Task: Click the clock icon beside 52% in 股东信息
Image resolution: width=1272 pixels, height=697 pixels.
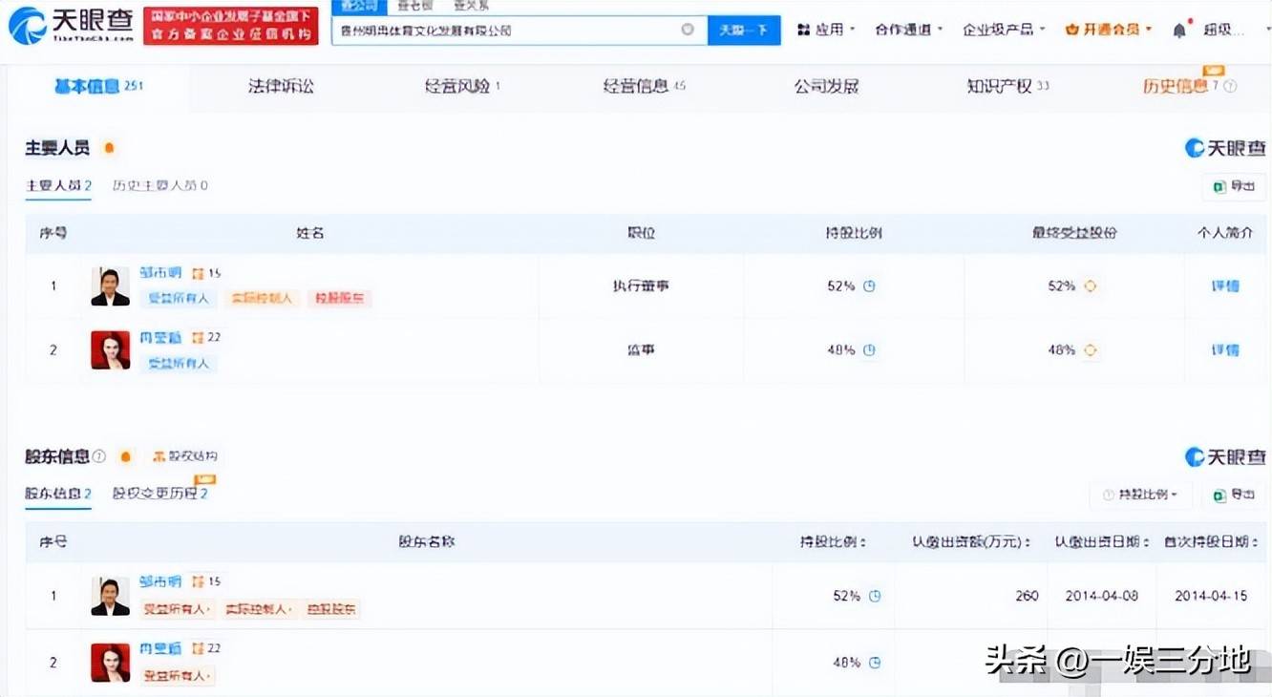Action: coord(875,596)
